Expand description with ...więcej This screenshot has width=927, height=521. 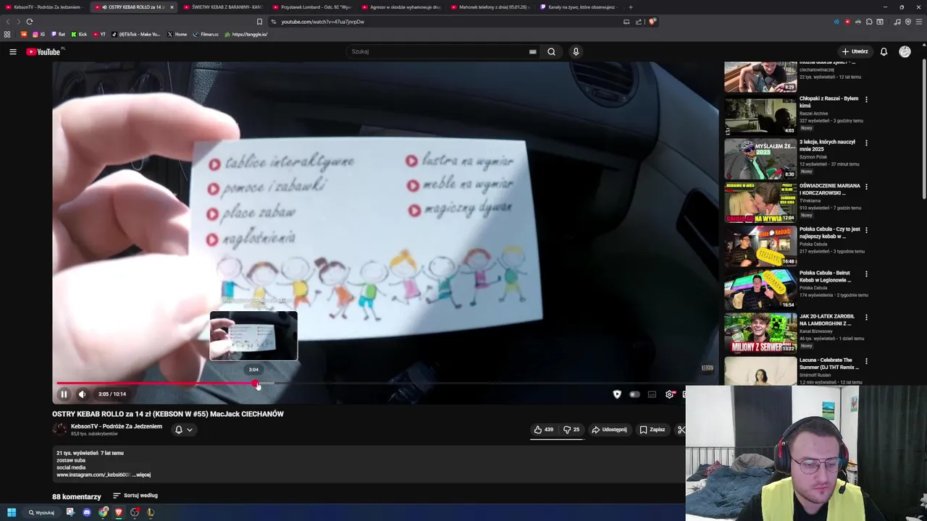(x=141, y=475)
